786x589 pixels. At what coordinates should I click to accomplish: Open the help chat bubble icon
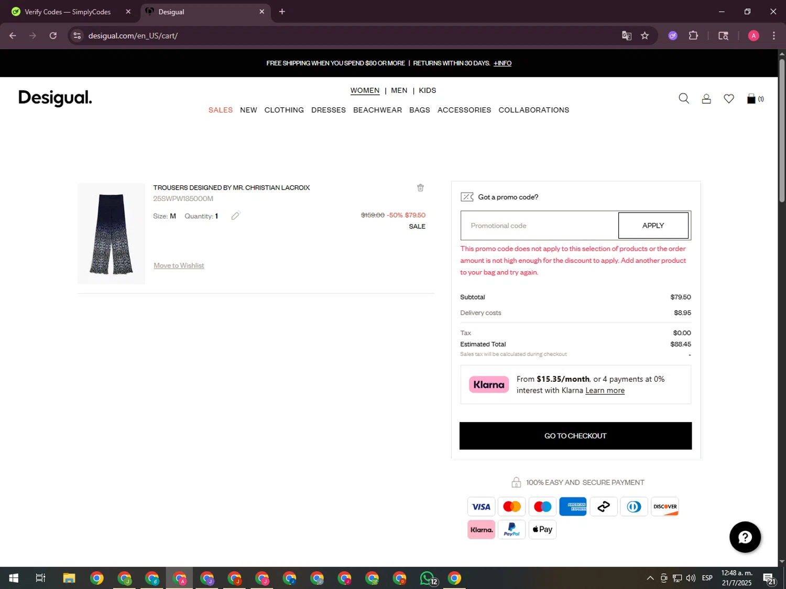[745, 537]
